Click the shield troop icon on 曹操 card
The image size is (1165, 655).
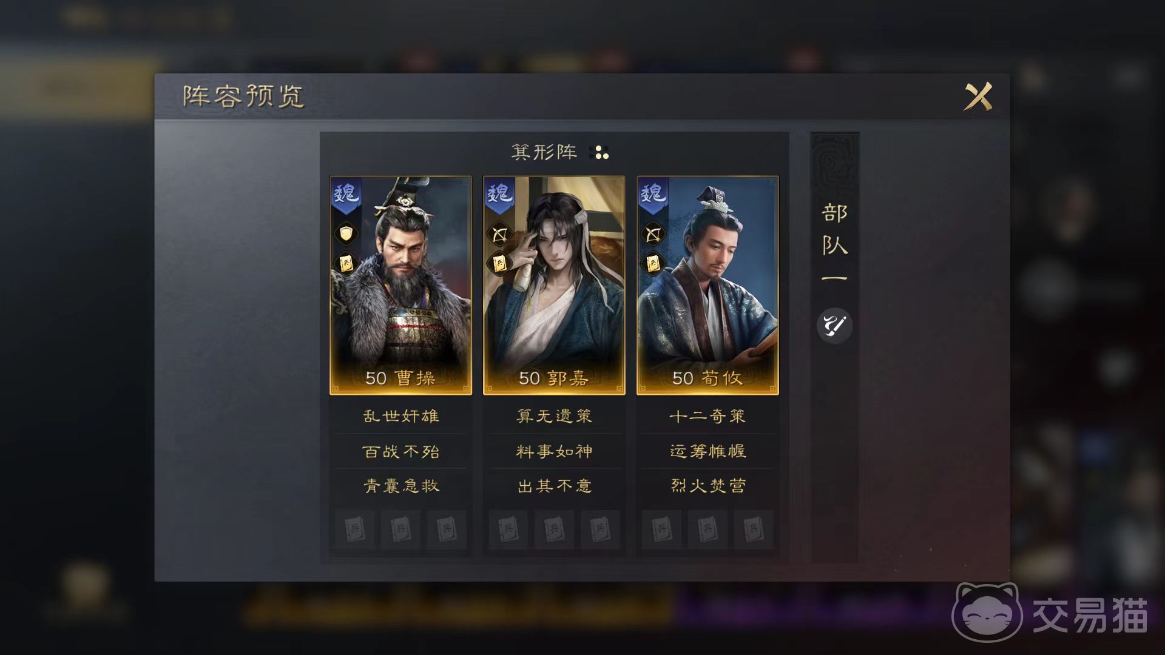pos(346,233)
